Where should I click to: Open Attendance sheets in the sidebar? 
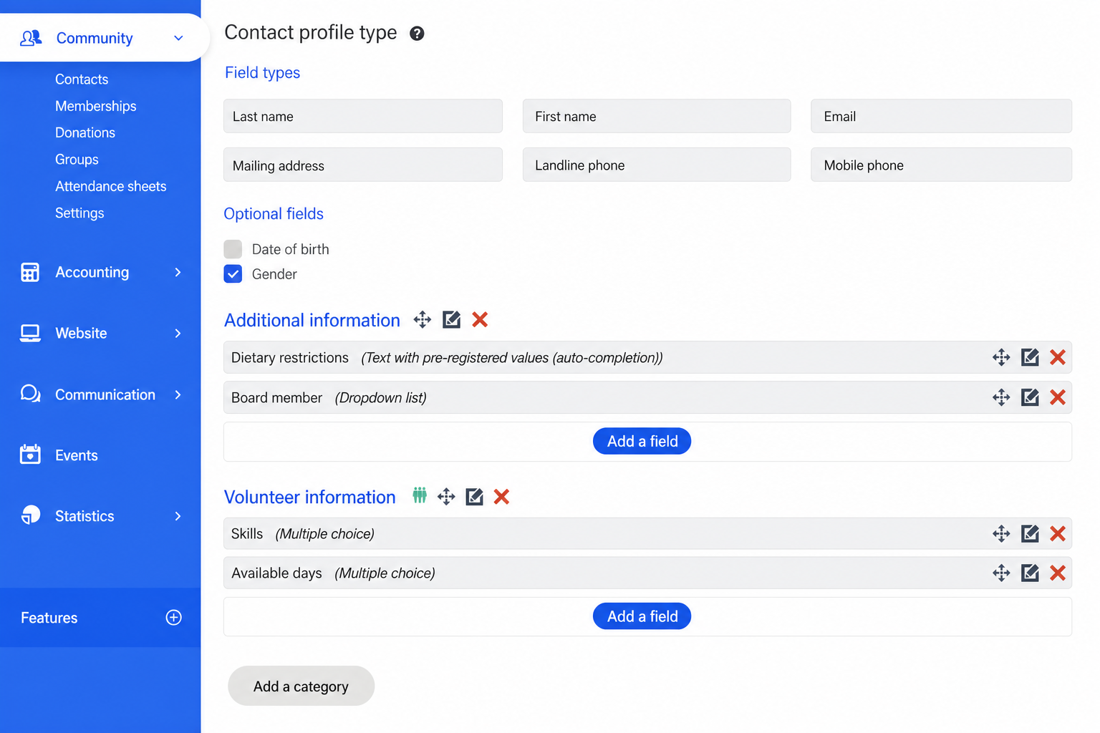click(x=111, y=186)
